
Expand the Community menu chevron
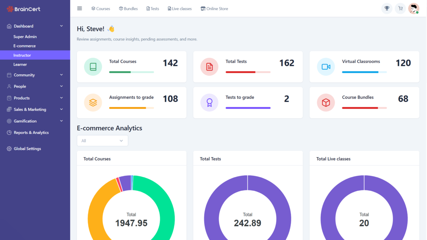tap(62, 75)
